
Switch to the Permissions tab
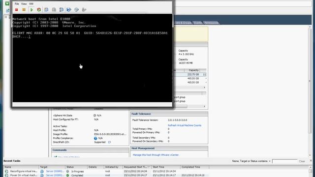coord(211,23)
